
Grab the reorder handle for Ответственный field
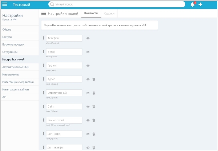(43, 93)
